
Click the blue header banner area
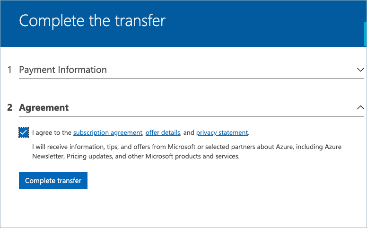[265, 24]
